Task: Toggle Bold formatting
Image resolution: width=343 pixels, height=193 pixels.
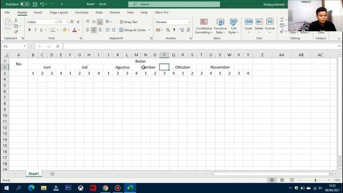Action: click(x=29, y=30)
